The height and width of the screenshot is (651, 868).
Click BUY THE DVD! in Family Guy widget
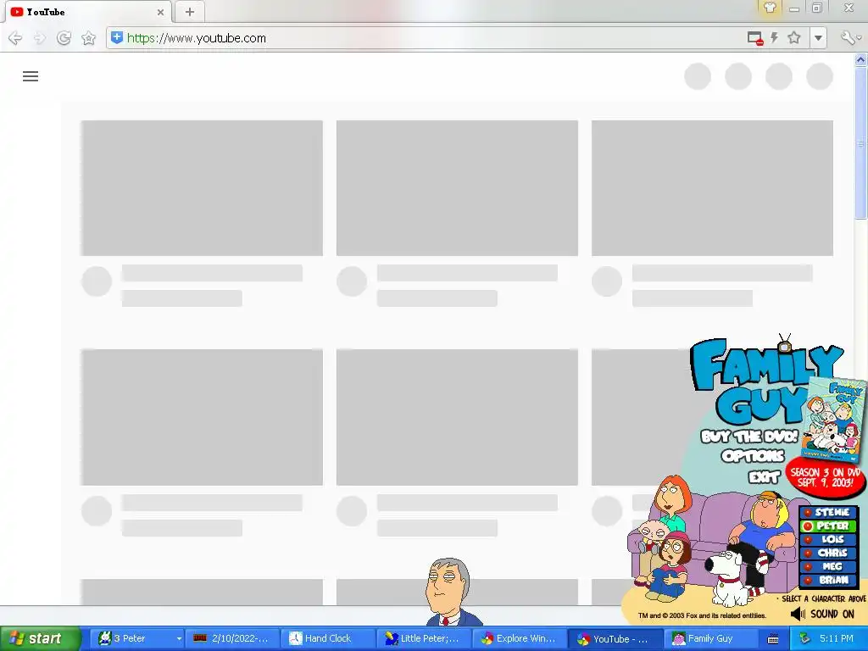(x=749, y=437)
